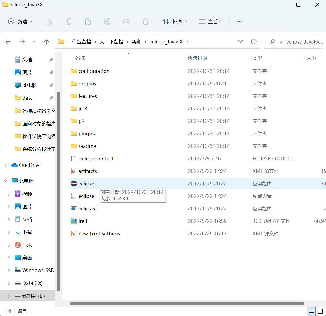The height and width of the screenshot is (316, 326).
Task: Select the eclipsec application icon
Action: 73,209
